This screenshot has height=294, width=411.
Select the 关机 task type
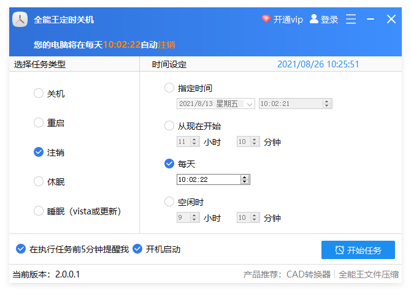tap(39, 93)
